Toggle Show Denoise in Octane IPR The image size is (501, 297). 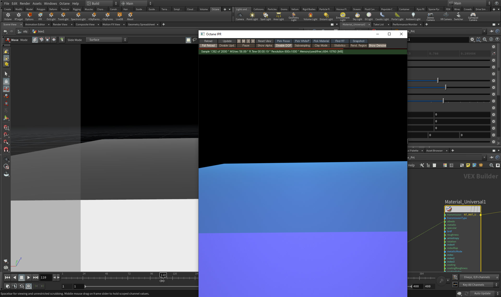[377, 45]
